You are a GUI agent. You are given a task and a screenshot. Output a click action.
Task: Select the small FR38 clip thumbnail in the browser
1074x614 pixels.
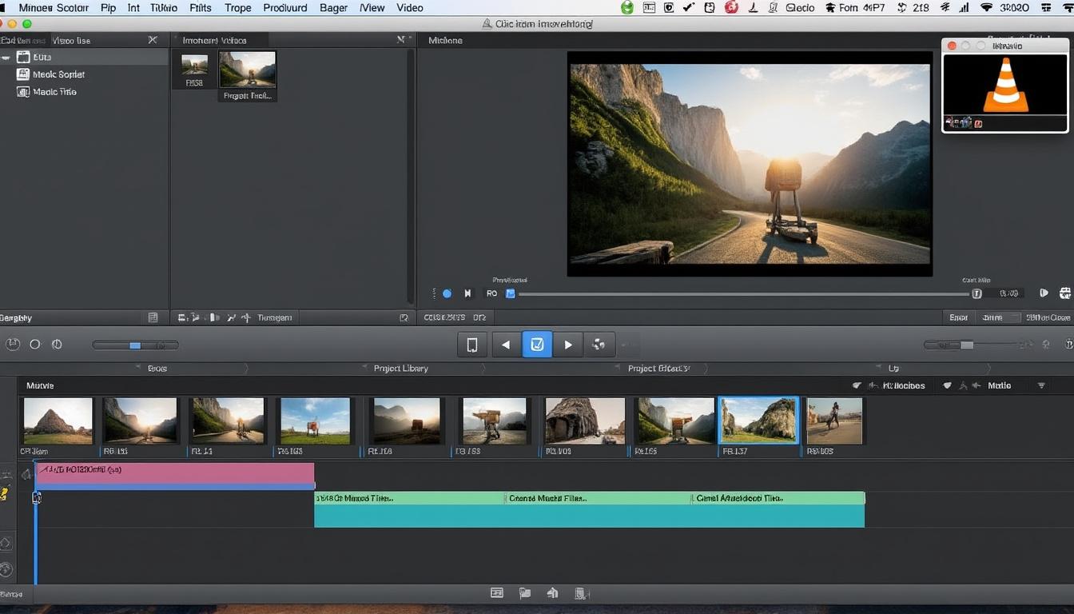(194, 66)
